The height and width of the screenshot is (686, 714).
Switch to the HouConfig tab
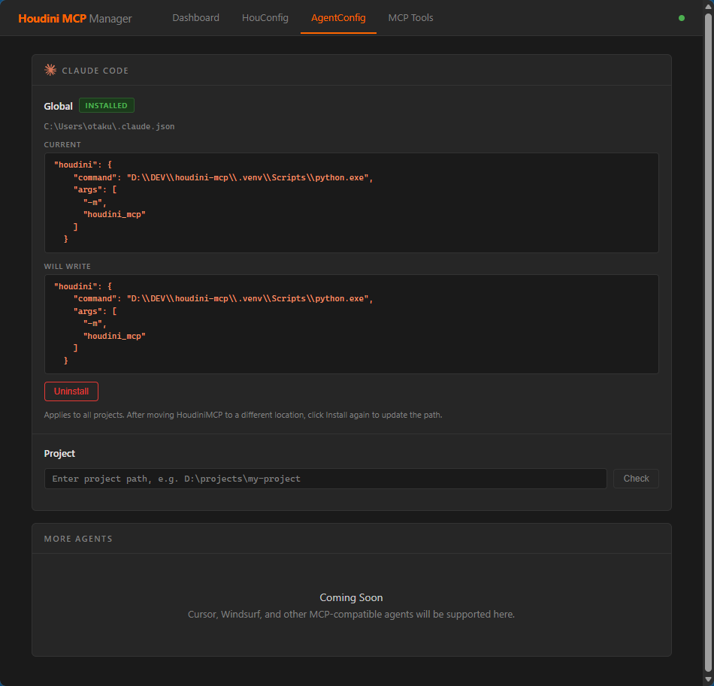pos(265,18)
